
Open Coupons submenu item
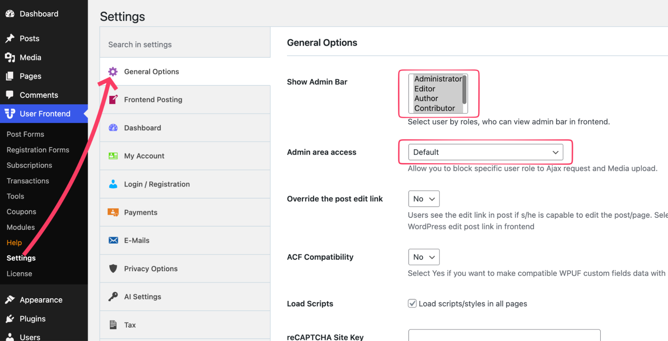tap(21, 212)
